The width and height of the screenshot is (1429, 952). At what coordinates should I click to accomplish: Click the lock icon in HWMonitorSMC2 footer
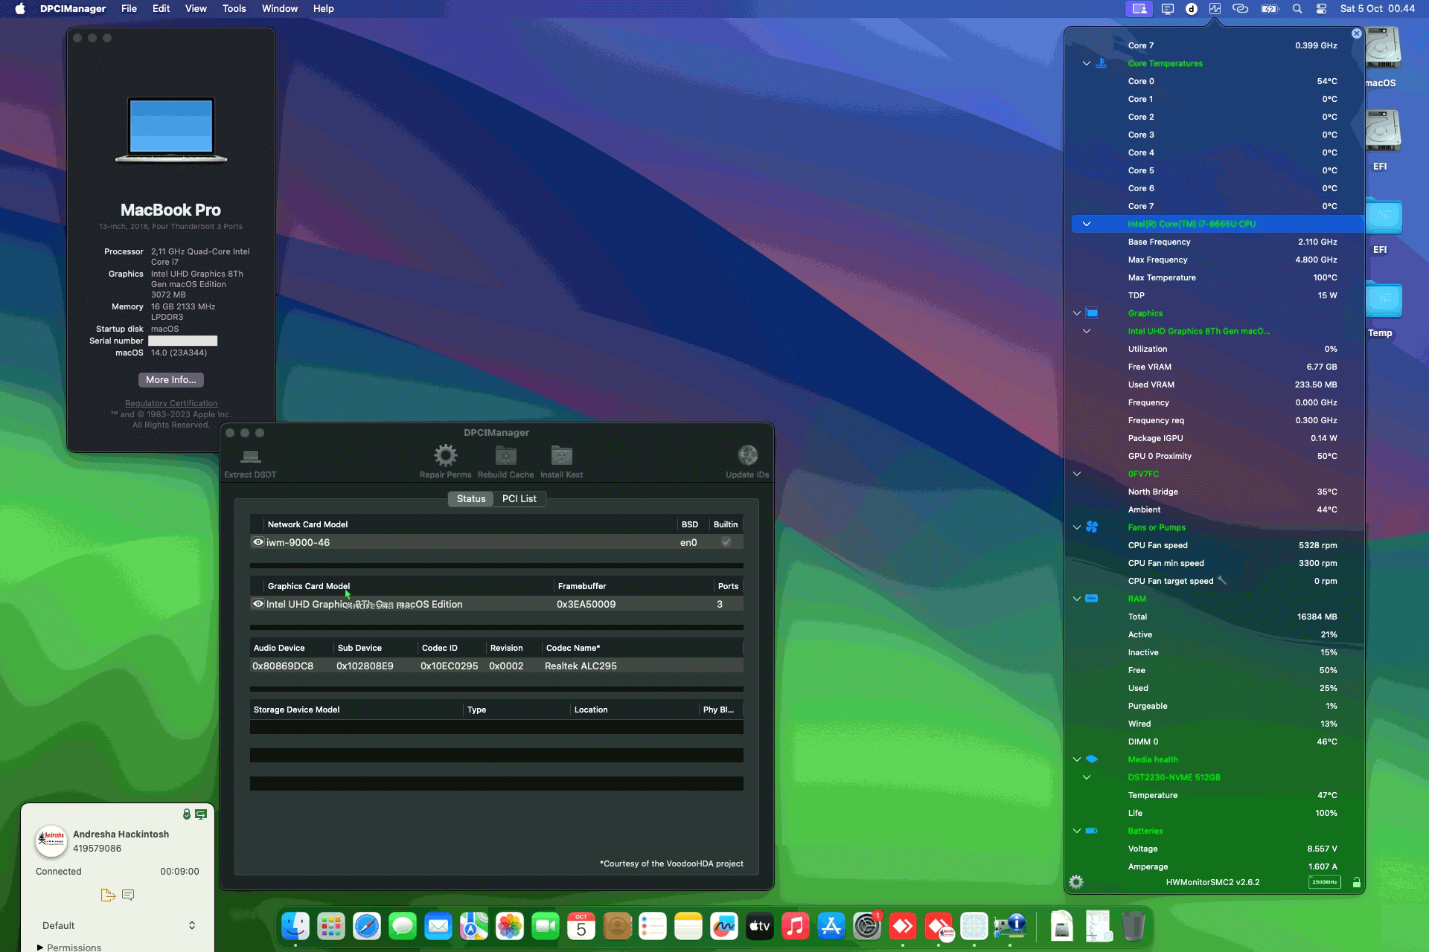(1356, 882)
